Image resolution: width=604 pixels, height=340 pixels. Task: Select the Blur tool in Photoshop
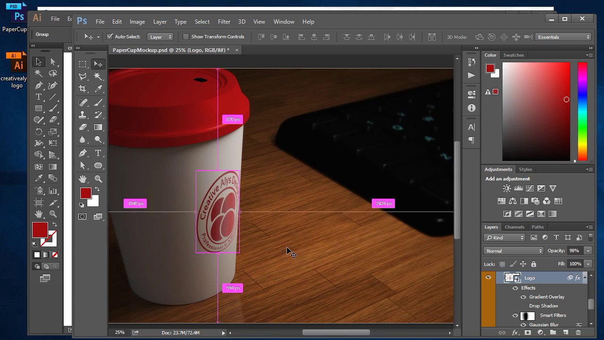pos(83,140)
